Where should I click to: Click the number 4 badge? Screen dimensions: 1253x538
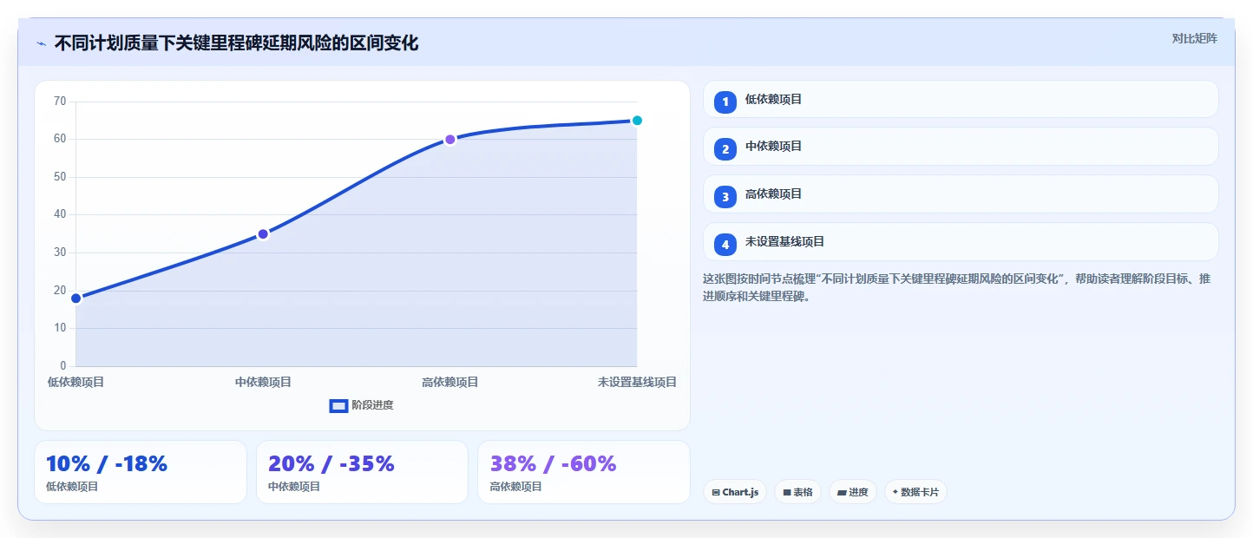coord(725,245)
